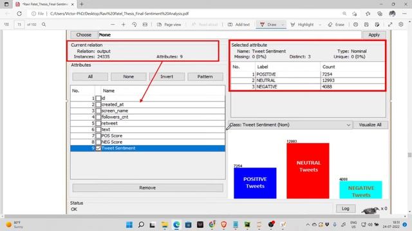The height and width of the screenshot is (231, 412).
Task: Click the red NEUTRAL Tweets bar
Action: pyautogui.click(x=308, y=171)
